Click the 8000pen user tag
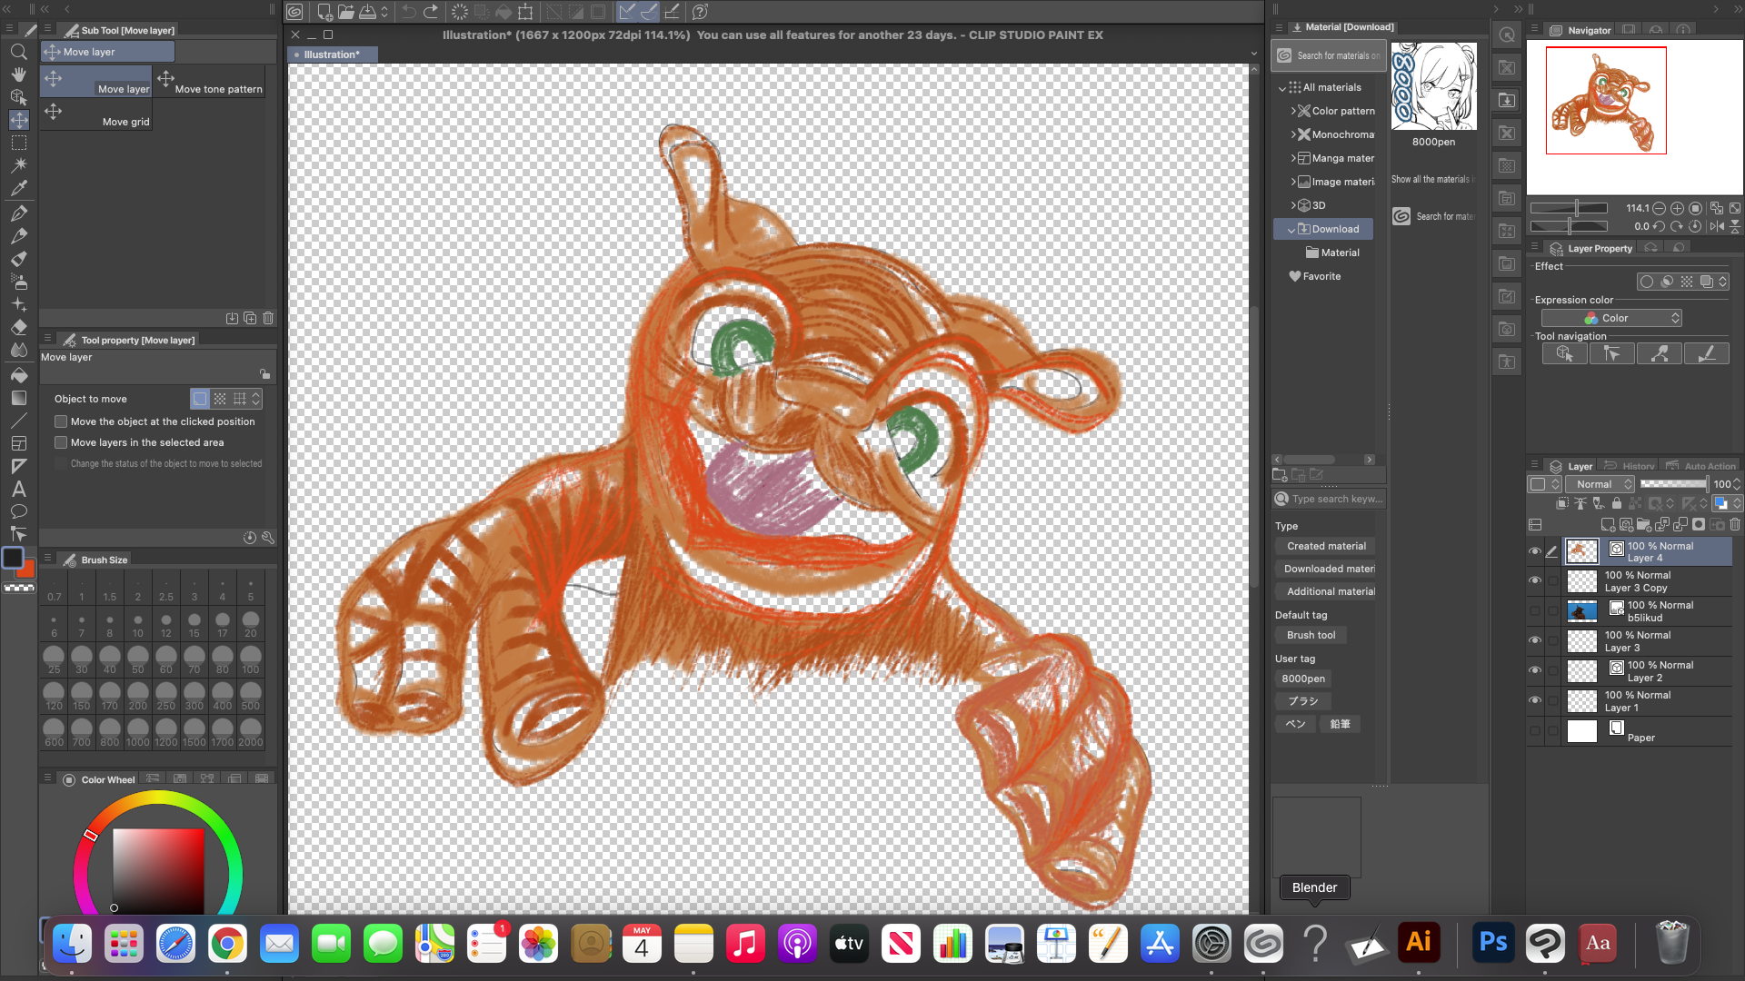The image size is (1745, 981). 1302,679
